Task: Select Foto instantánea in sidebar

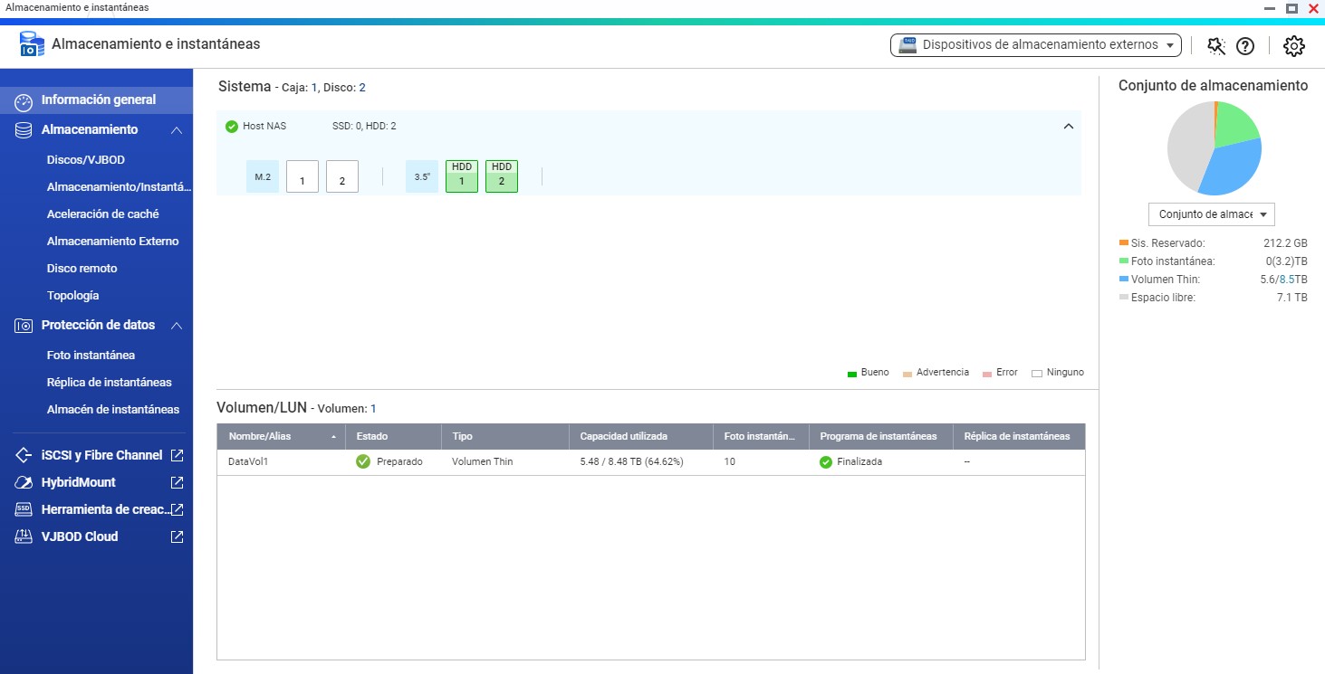Action: coord(91,356)
